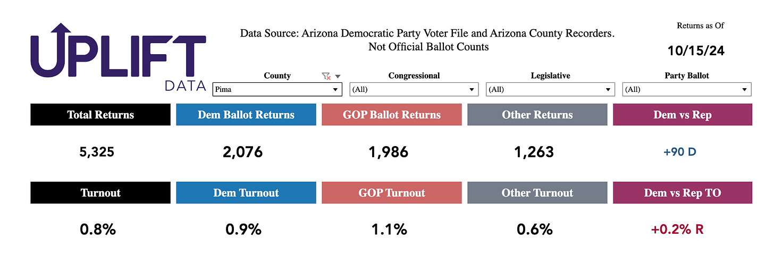Click the Dem Ballot Returns header
Image resolution: width=774 pixels, height=255 pixels.
tap(246, 115)
